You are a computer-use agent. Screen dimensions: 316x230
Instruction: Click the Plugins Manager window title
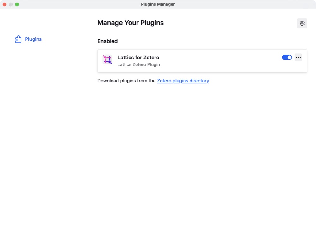(158, 4)
